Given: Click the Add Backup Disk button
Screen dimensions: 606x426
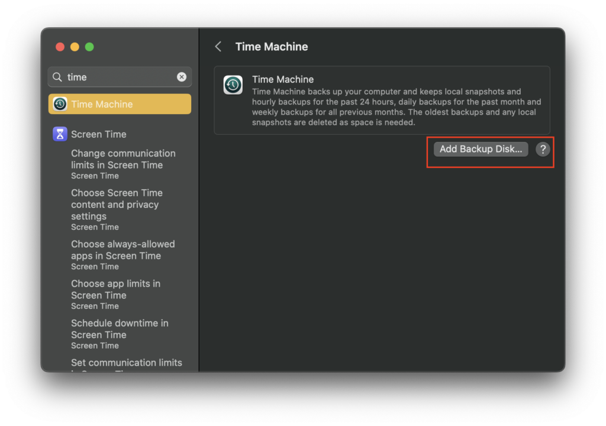Looking at the screenshot, I should (481, 149).
